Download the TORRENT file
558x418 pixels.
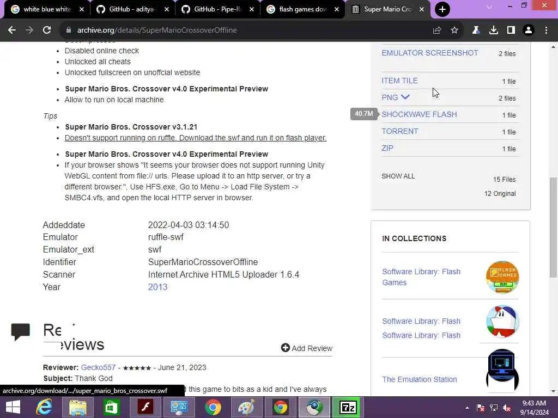point(400,132)
